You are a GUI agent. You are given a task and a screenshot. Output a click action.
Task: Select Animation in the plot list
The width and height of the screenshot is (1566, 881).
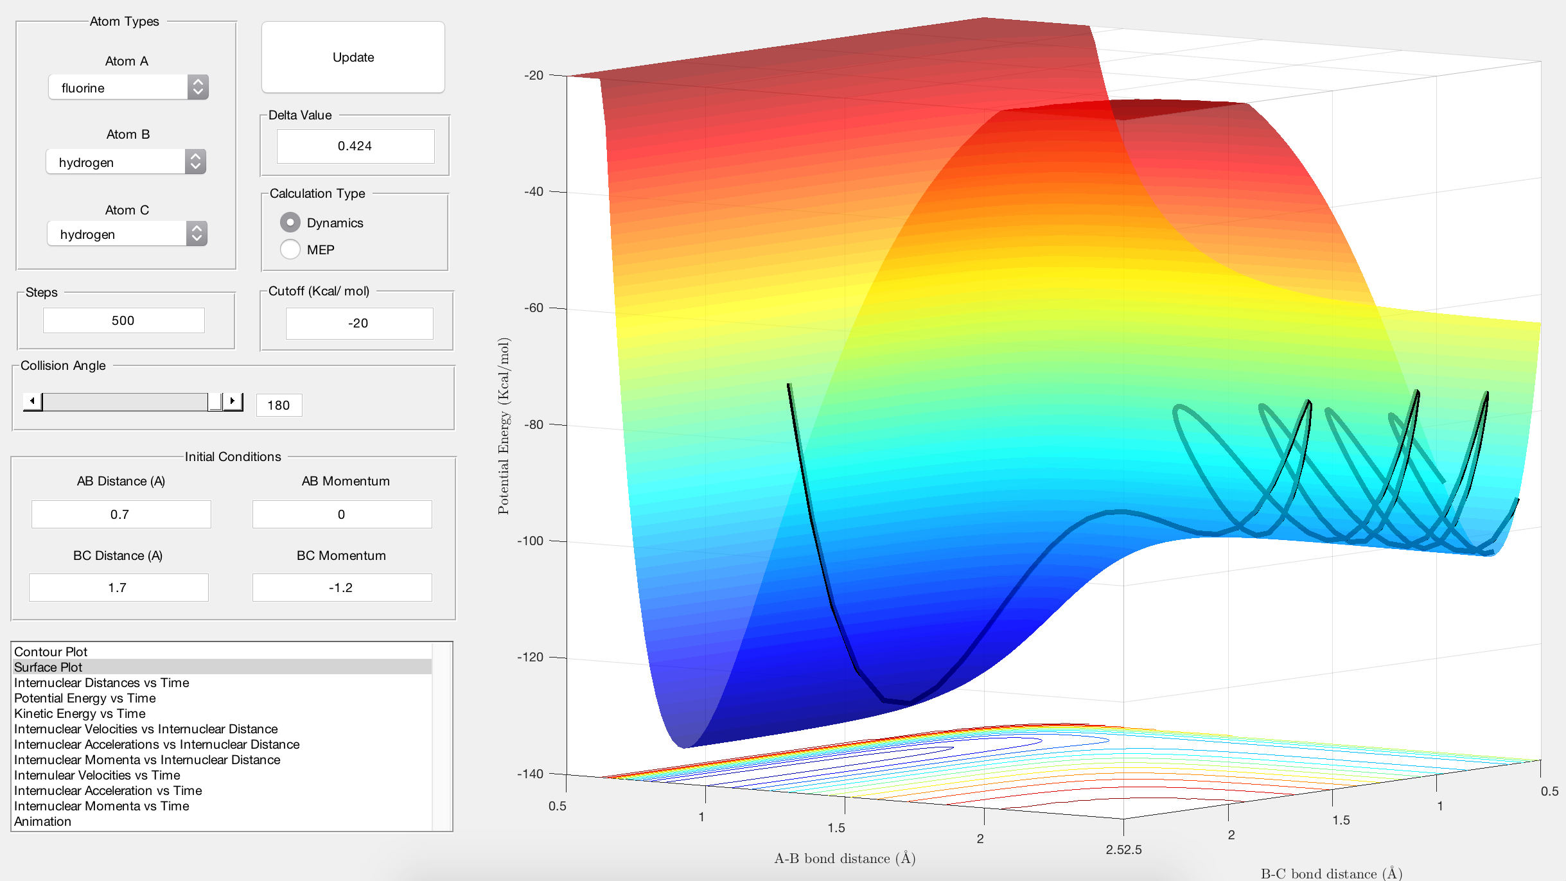pos(42,821)
